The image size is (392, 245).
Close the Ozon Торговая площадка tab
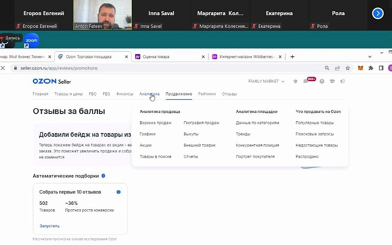click(x=126, y=57)
